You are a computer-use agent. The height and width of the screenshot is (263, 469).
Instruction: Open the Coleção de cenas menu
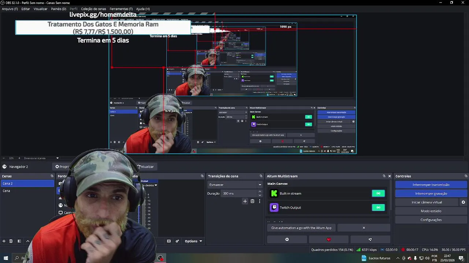click(x=93, y=9)
